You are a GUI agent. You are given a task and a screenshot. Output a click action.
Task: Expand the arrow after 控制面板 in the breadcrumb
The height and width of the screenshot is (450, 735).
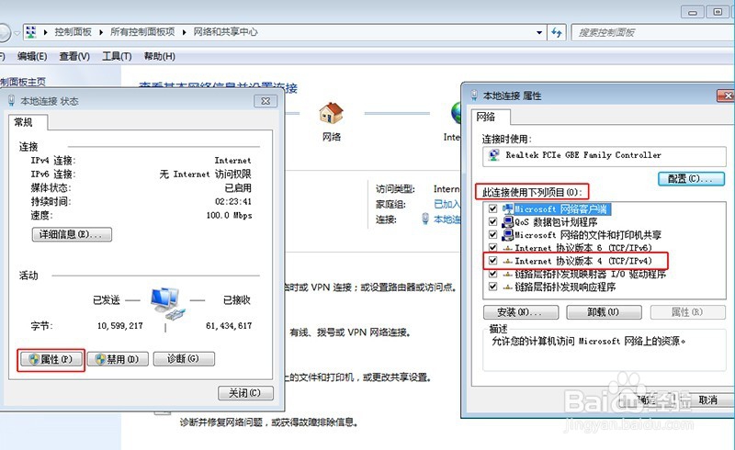[101, 32]
